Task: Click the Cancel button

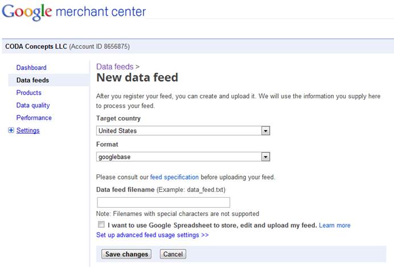Action: [173, 254]
